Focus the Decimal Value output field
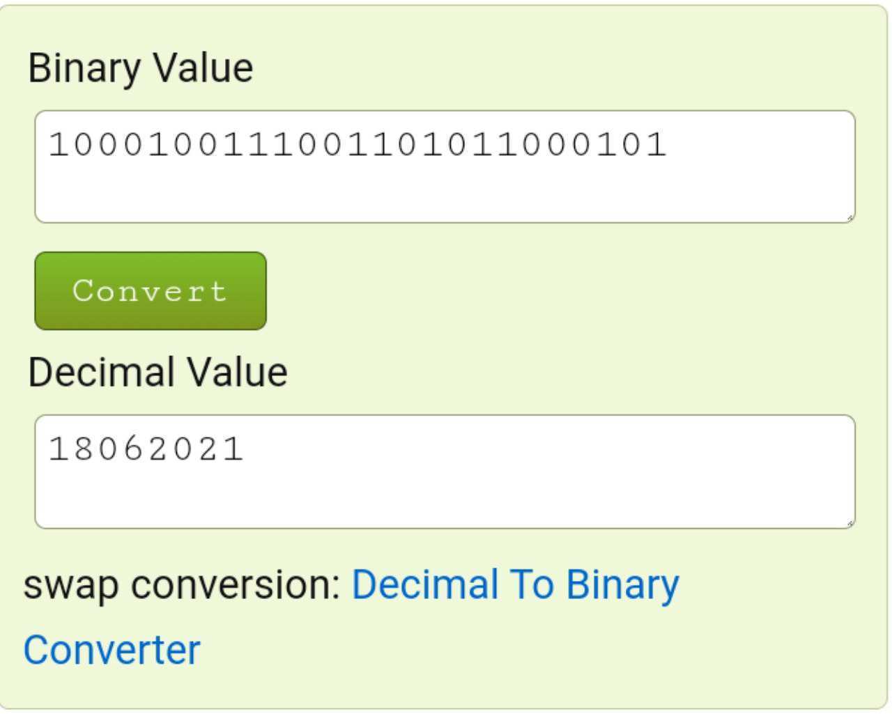Image resolution: width=892 pixels, height=714 pixels. tap(445, 472)
